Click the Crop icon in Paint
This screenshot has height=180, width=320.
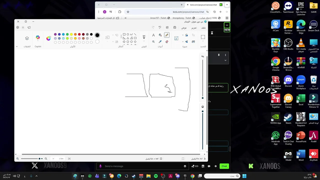tap(193, 35)
